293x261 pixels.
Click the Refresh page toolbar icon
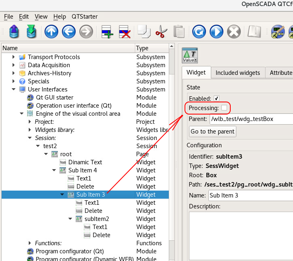199,31
